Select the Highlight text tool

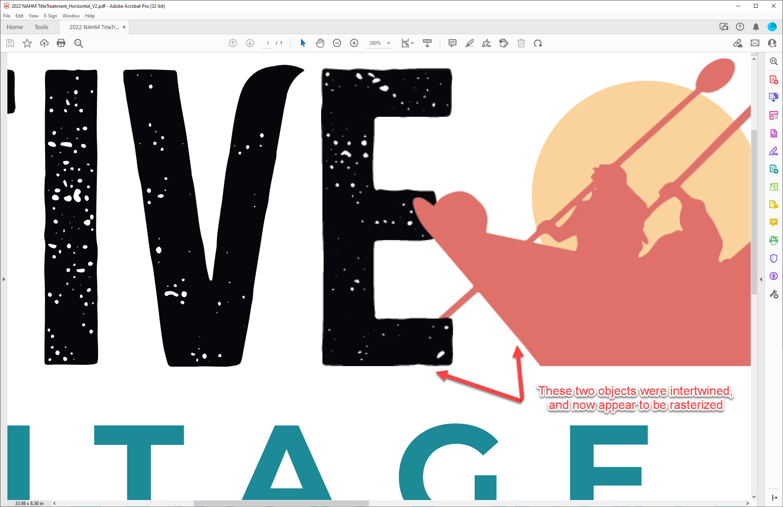coord(469,43)
